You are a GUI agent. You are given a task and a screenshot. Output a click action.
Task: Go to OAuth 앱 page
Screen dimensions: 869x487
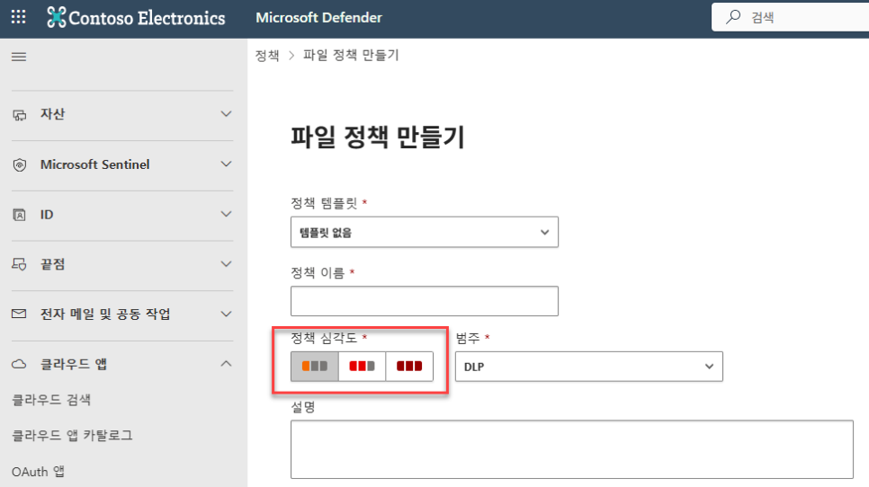click(x=39, y=472)
